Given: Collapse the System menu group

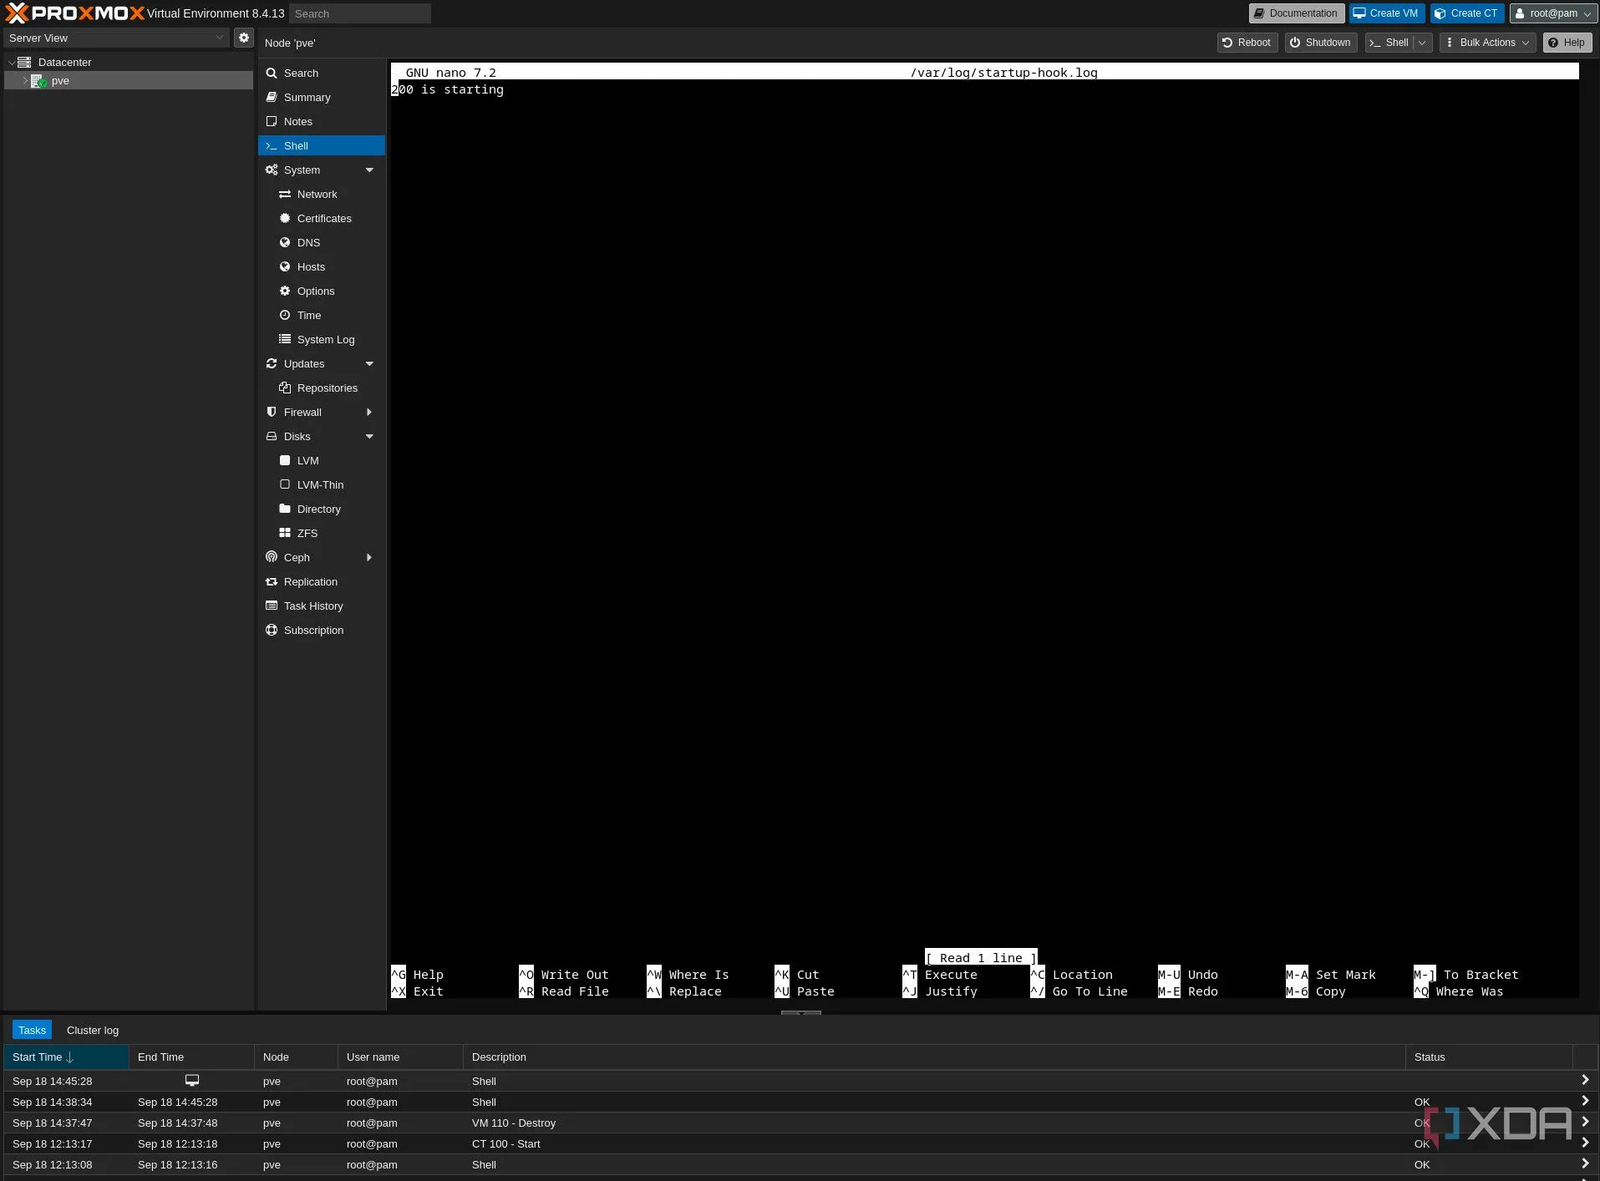Looking at the screenshot, I should (369, 170).
